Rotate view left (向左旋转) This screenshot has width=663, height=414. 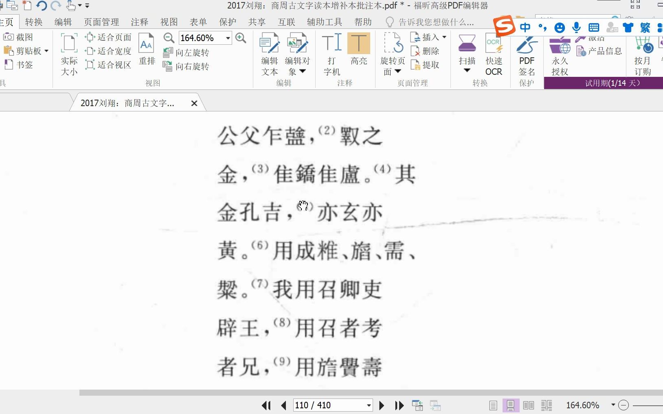coord(186,52)
